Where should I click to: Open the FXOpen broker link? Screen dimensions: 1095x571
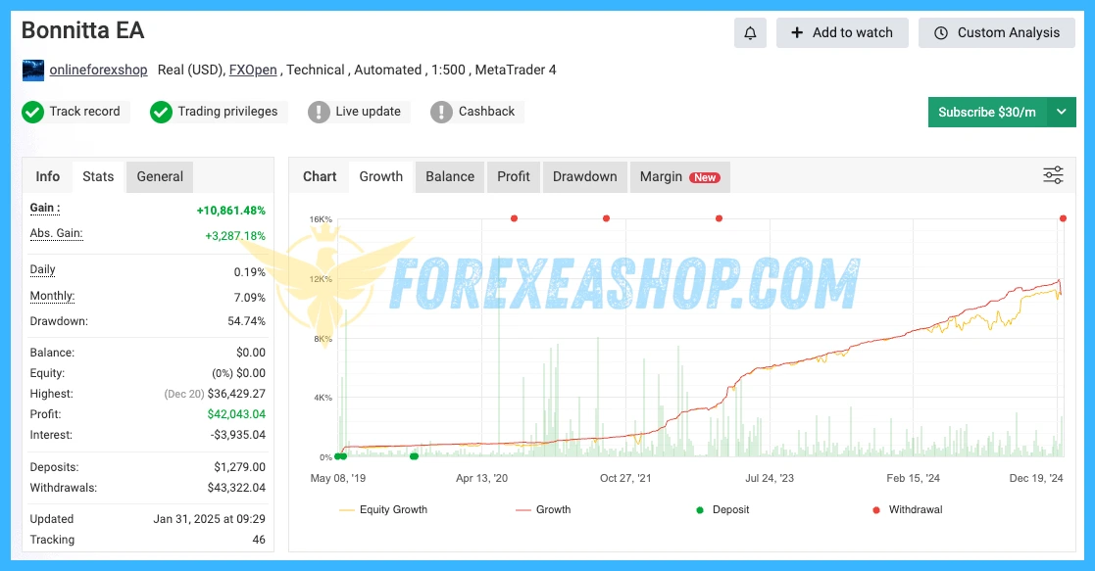pos(253,70)
